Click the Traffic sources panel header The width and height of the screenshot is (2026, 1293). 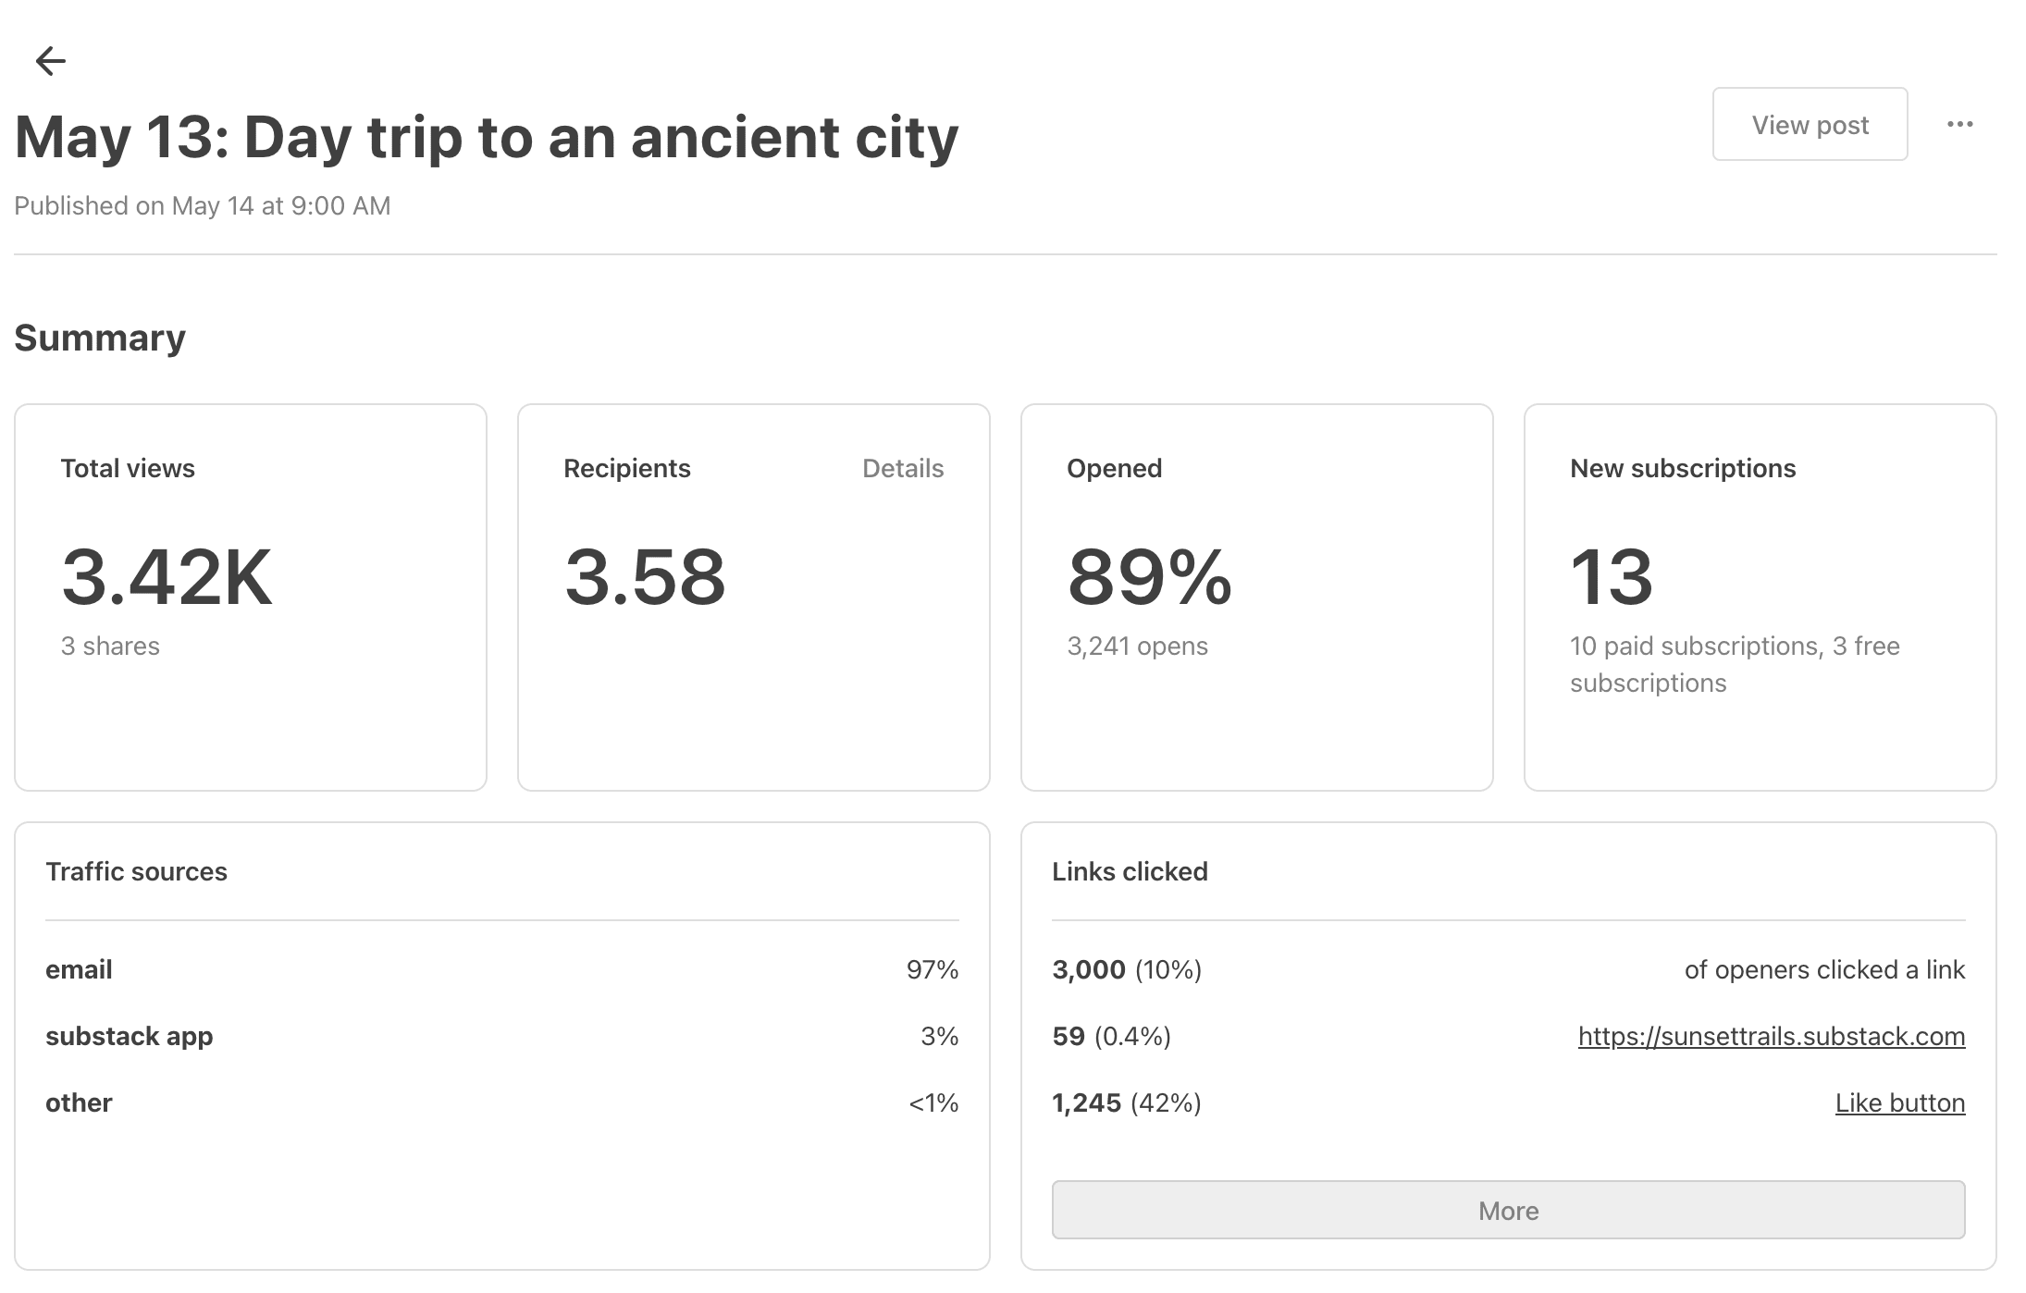[136, 871]
